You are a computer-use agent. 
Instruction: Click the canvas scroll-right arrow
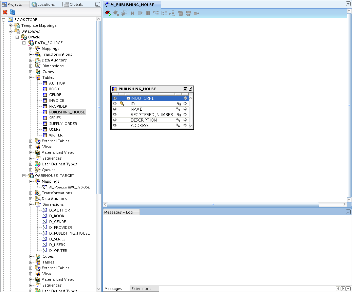[345, 204]
